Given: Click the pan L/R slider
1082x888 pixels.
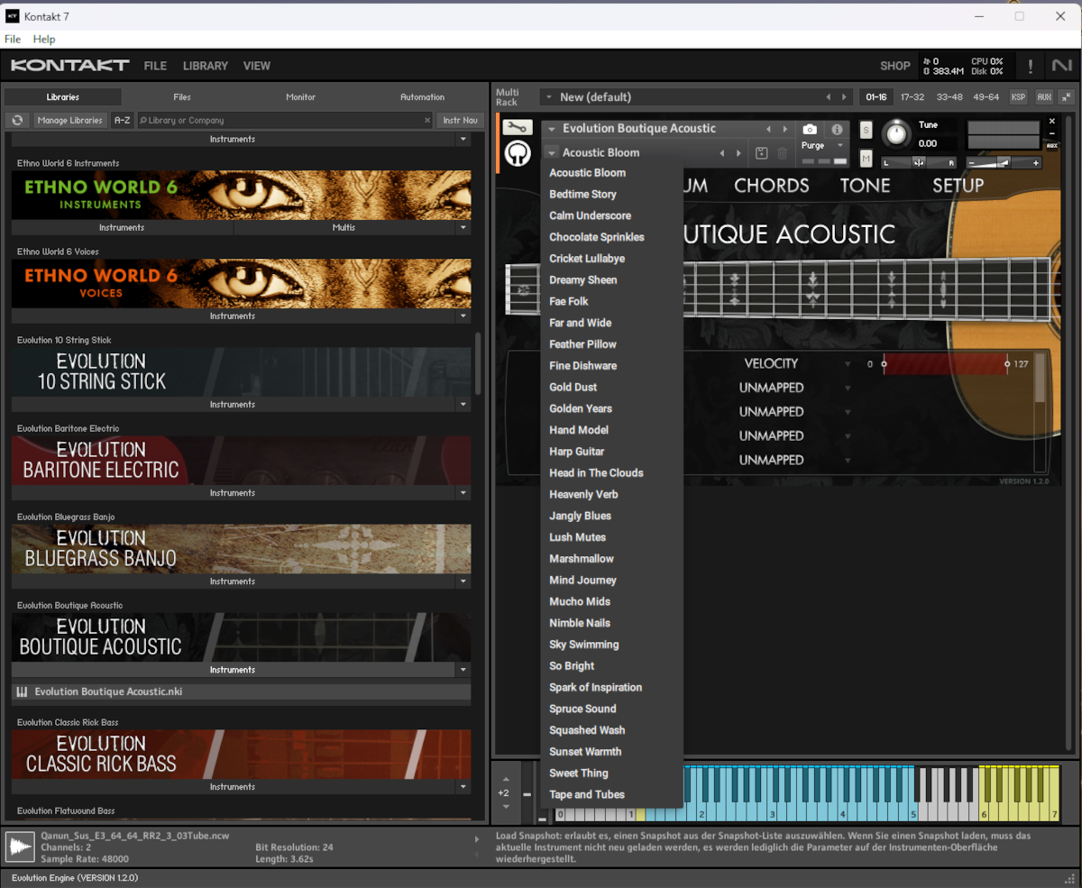Looking at the screenshot, I should [919, 163].
